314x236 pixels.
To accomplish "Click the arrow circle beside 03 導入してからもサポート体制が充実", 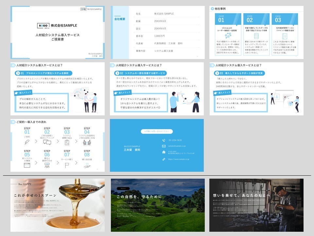I will tap(217, 73).
